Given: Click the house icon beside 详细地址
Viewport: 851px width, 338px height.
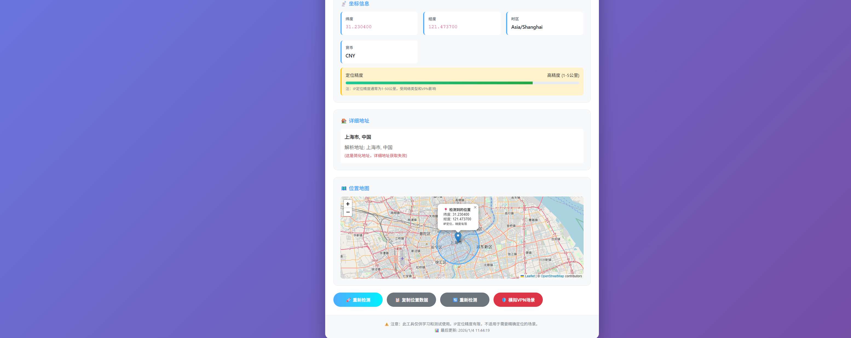Looking at the screenshot, I should pyautogui.click(x=344, y=121).
